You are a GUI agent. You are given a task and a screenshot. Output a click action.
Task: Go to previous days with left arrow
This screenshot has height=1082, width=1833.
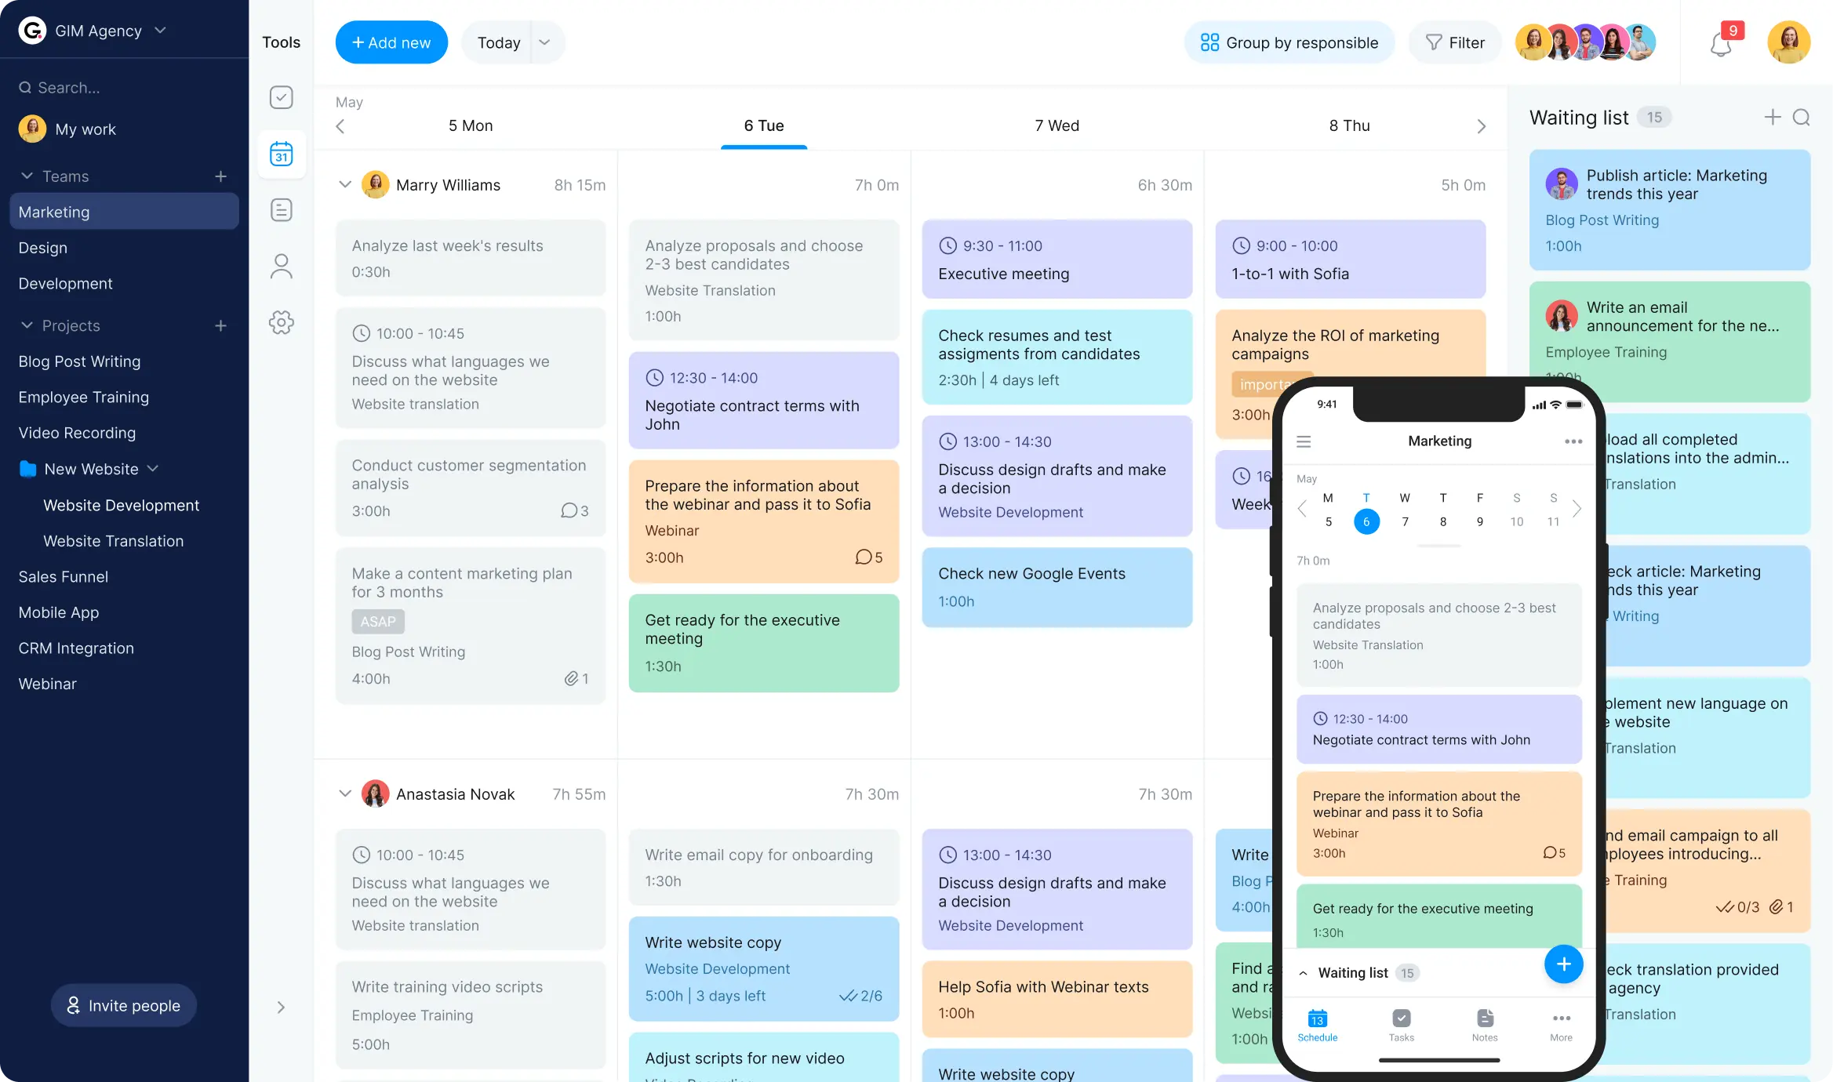coord(340,126)
